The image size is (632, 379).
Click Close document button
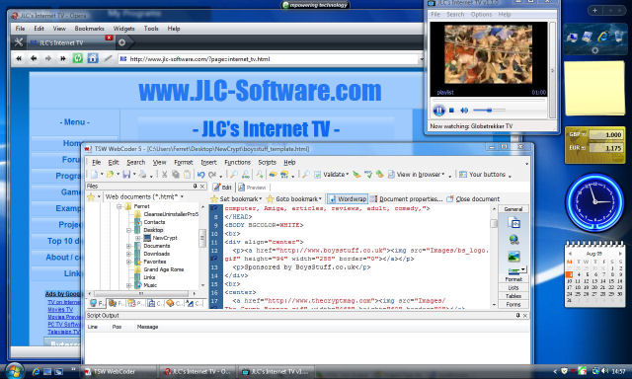pyautogui.click(x=473, y=198)
